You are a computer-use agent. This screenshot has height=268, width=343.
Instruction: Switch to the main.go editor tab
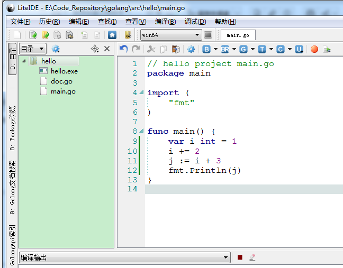(238, 35)
